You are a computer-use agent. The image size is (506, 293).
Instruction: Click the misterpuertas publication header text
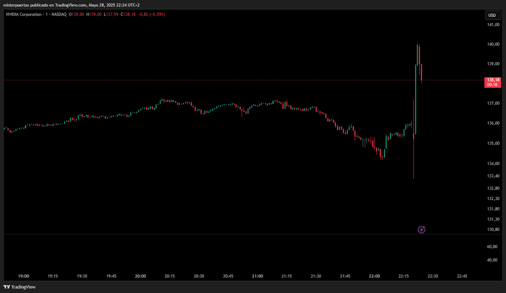click(71, 5)
